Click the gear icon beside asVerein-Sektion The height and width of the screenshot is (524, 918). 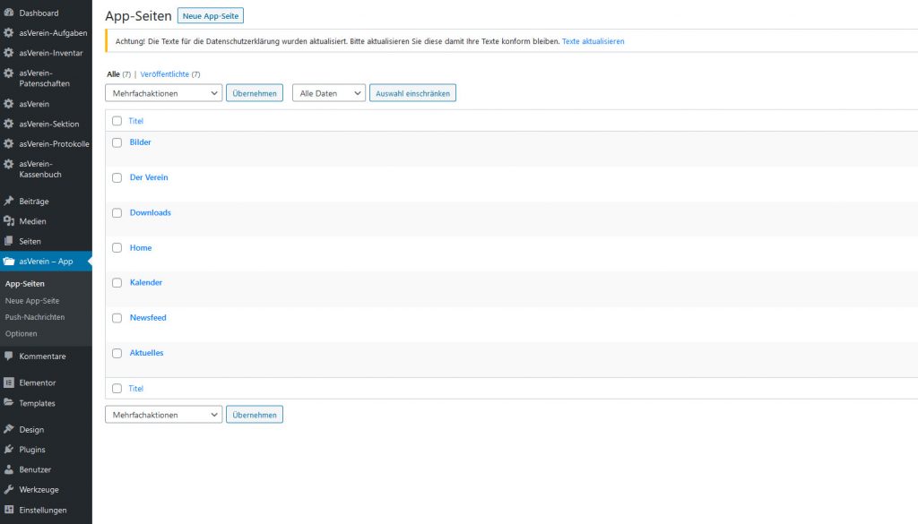point(9,124)
